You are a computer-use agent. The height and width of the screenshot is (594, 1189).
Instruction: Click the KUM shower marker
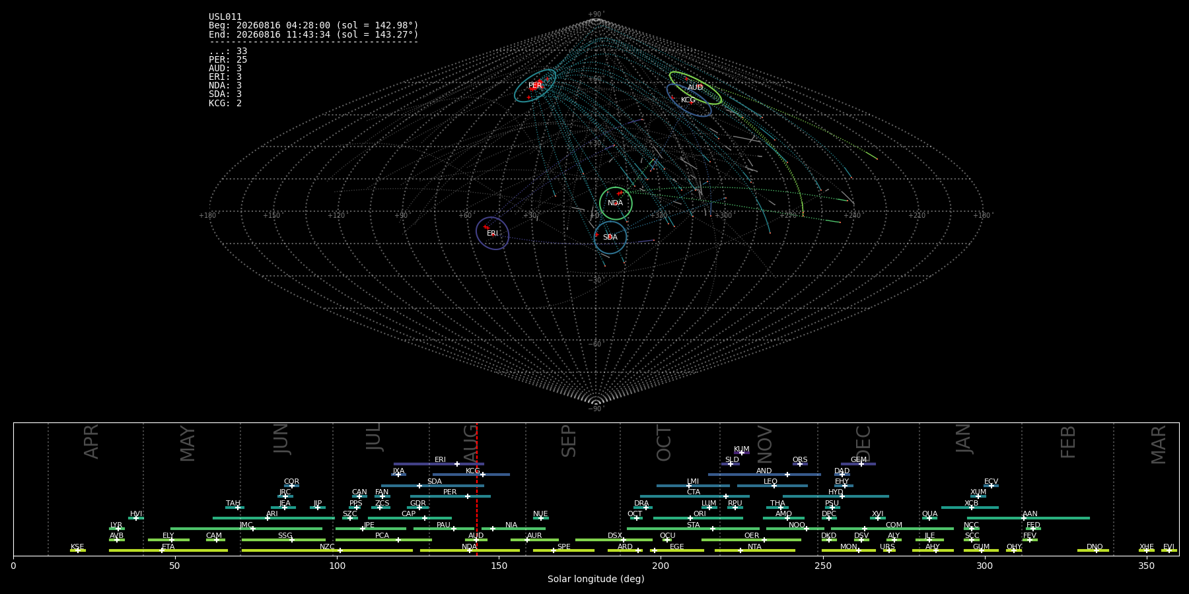point(742,453)
